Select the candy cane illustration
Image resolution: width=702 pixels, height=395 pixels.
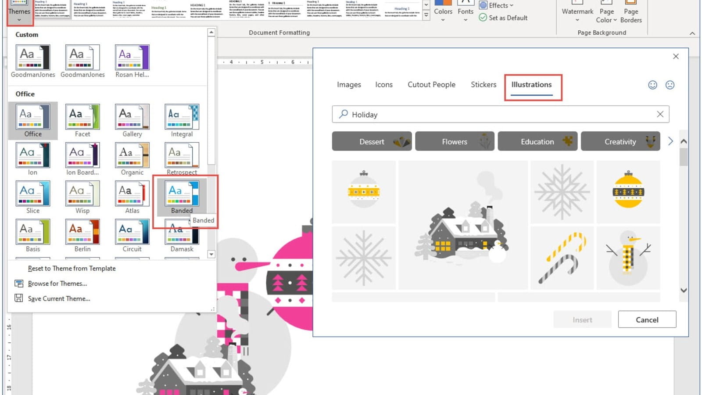(562, 258)
